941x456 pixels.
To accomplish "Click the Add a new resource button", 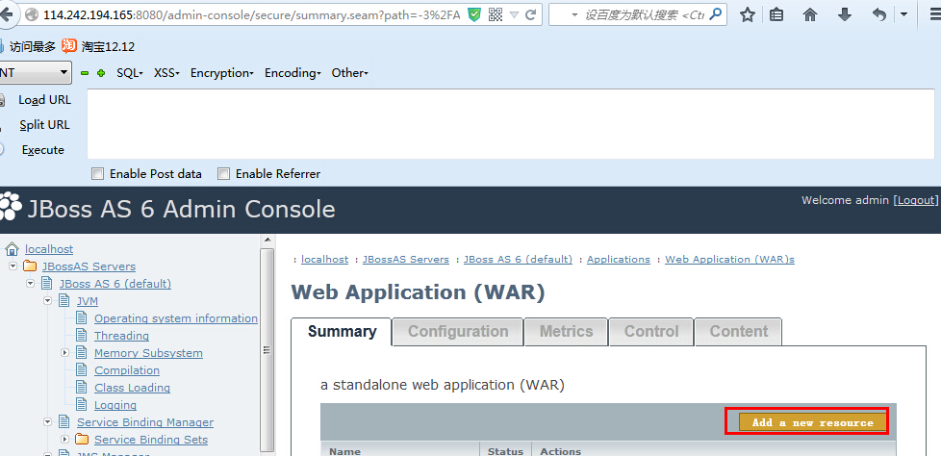I will [x=813, y=422].
